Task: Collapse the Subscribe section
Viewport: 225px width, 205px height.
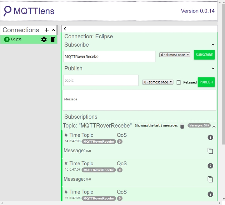Action: tap(213, 45)
